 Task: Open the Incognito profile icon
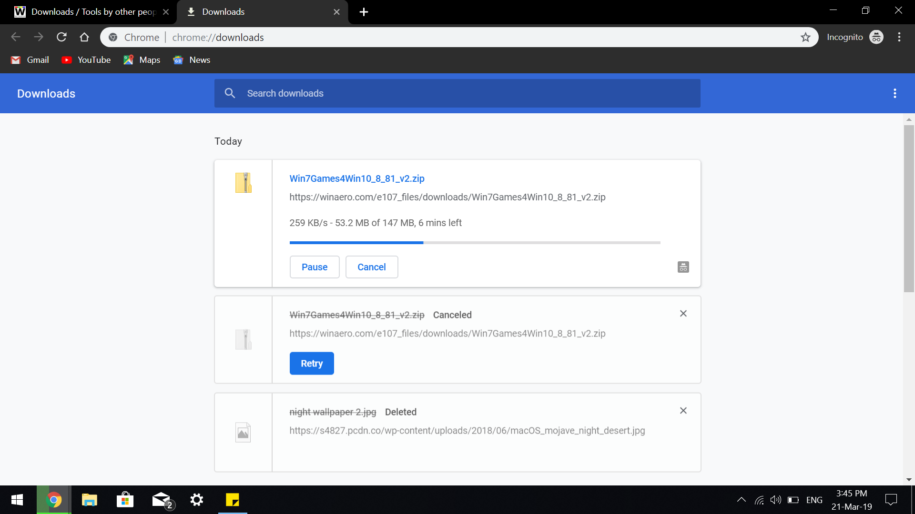click(876, 37)
